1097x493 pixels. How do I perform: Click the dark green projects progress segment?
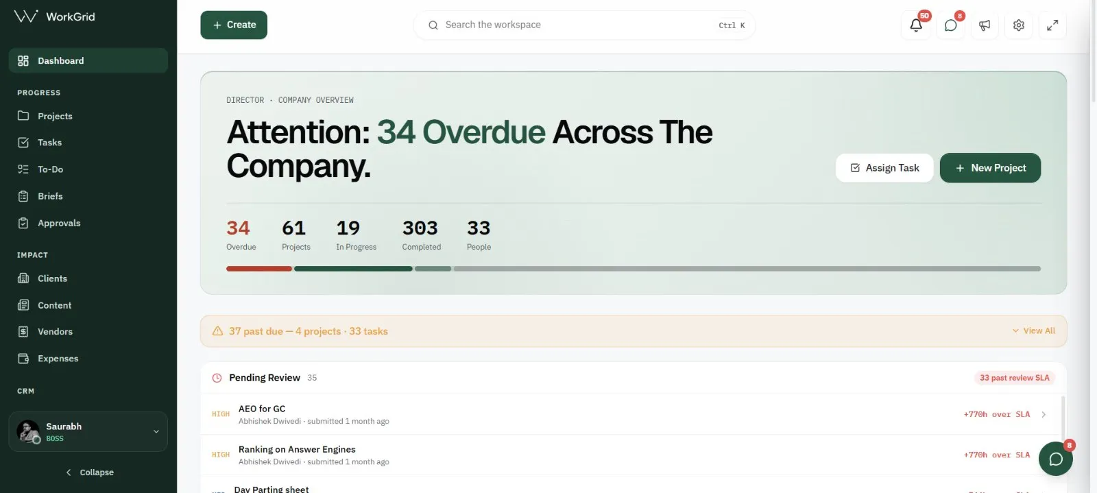(353, 269)
